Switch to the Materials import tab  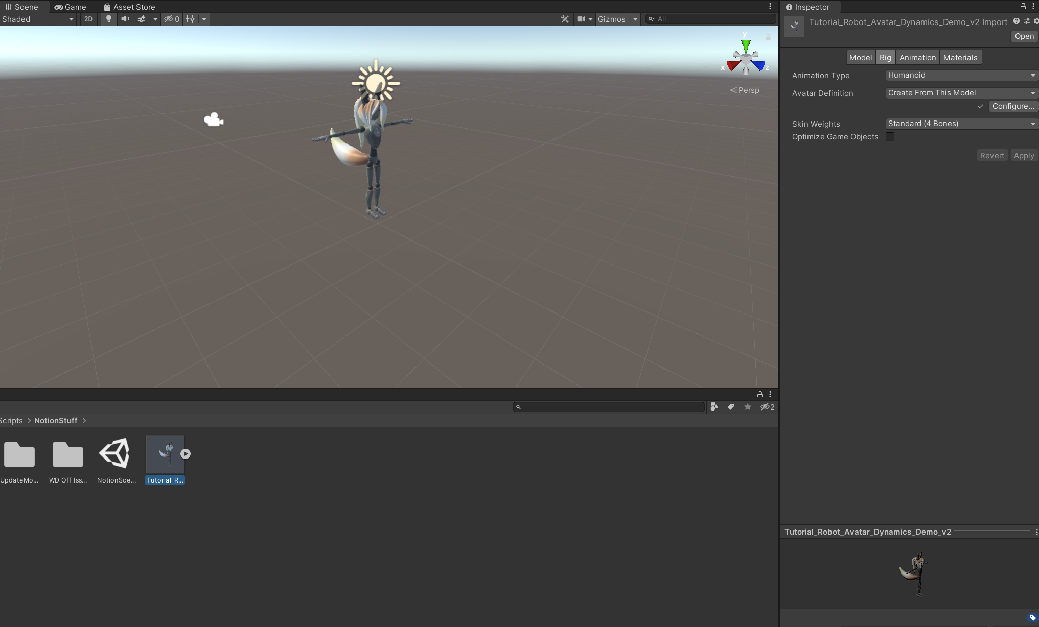click(x=960, y=57)
